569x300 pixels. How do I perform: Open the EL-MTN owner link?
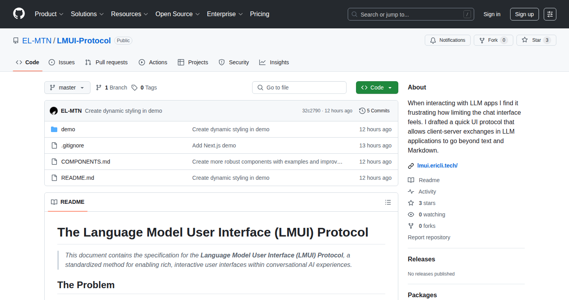pos(37,41)
